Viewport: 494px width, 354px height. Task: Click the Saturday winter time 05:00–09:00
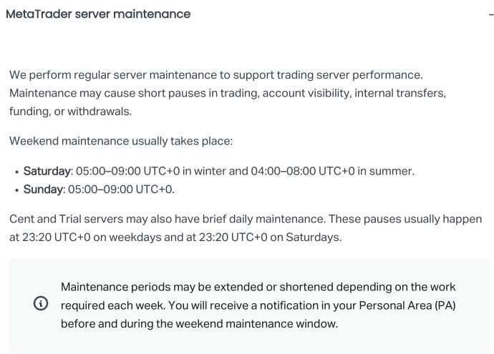[108, 171]
